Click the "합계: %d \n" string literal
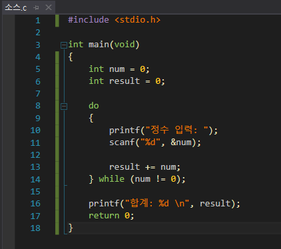281x249 pixels. point(156,203)
